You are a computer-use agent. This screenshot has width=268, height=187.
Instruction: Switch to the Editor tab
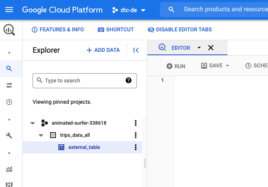pos(181,48)
